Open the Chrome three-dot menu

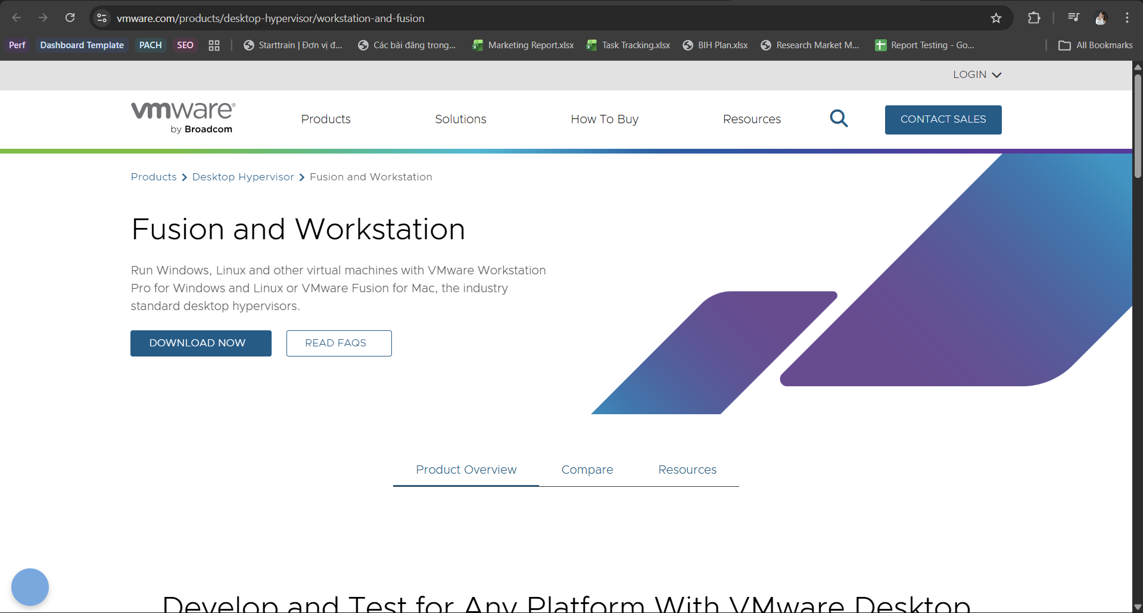1127,18
